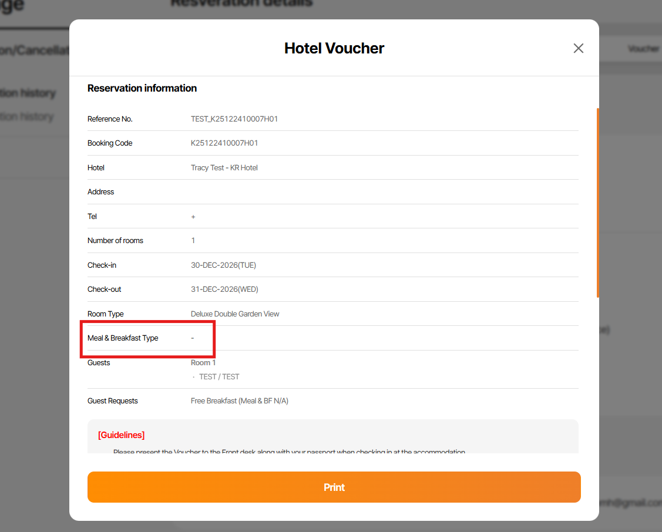The width and height of the screenshot is (662, 532).
Task: Click the Meal & Breakfast Type label
Action: pos(123,338)
